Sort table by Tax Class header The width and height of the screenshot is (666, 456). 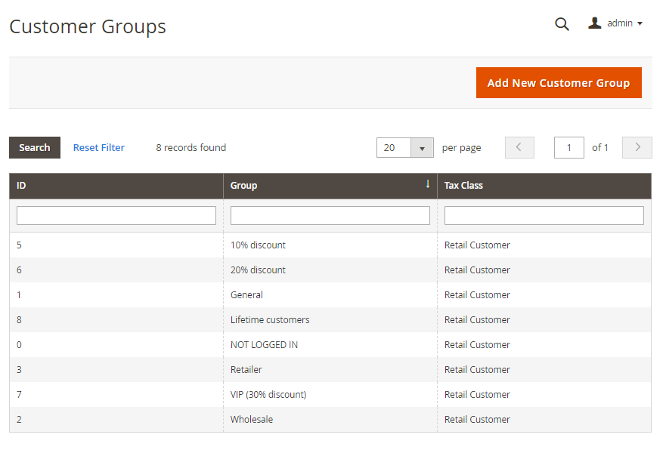(x=463, y=186)
